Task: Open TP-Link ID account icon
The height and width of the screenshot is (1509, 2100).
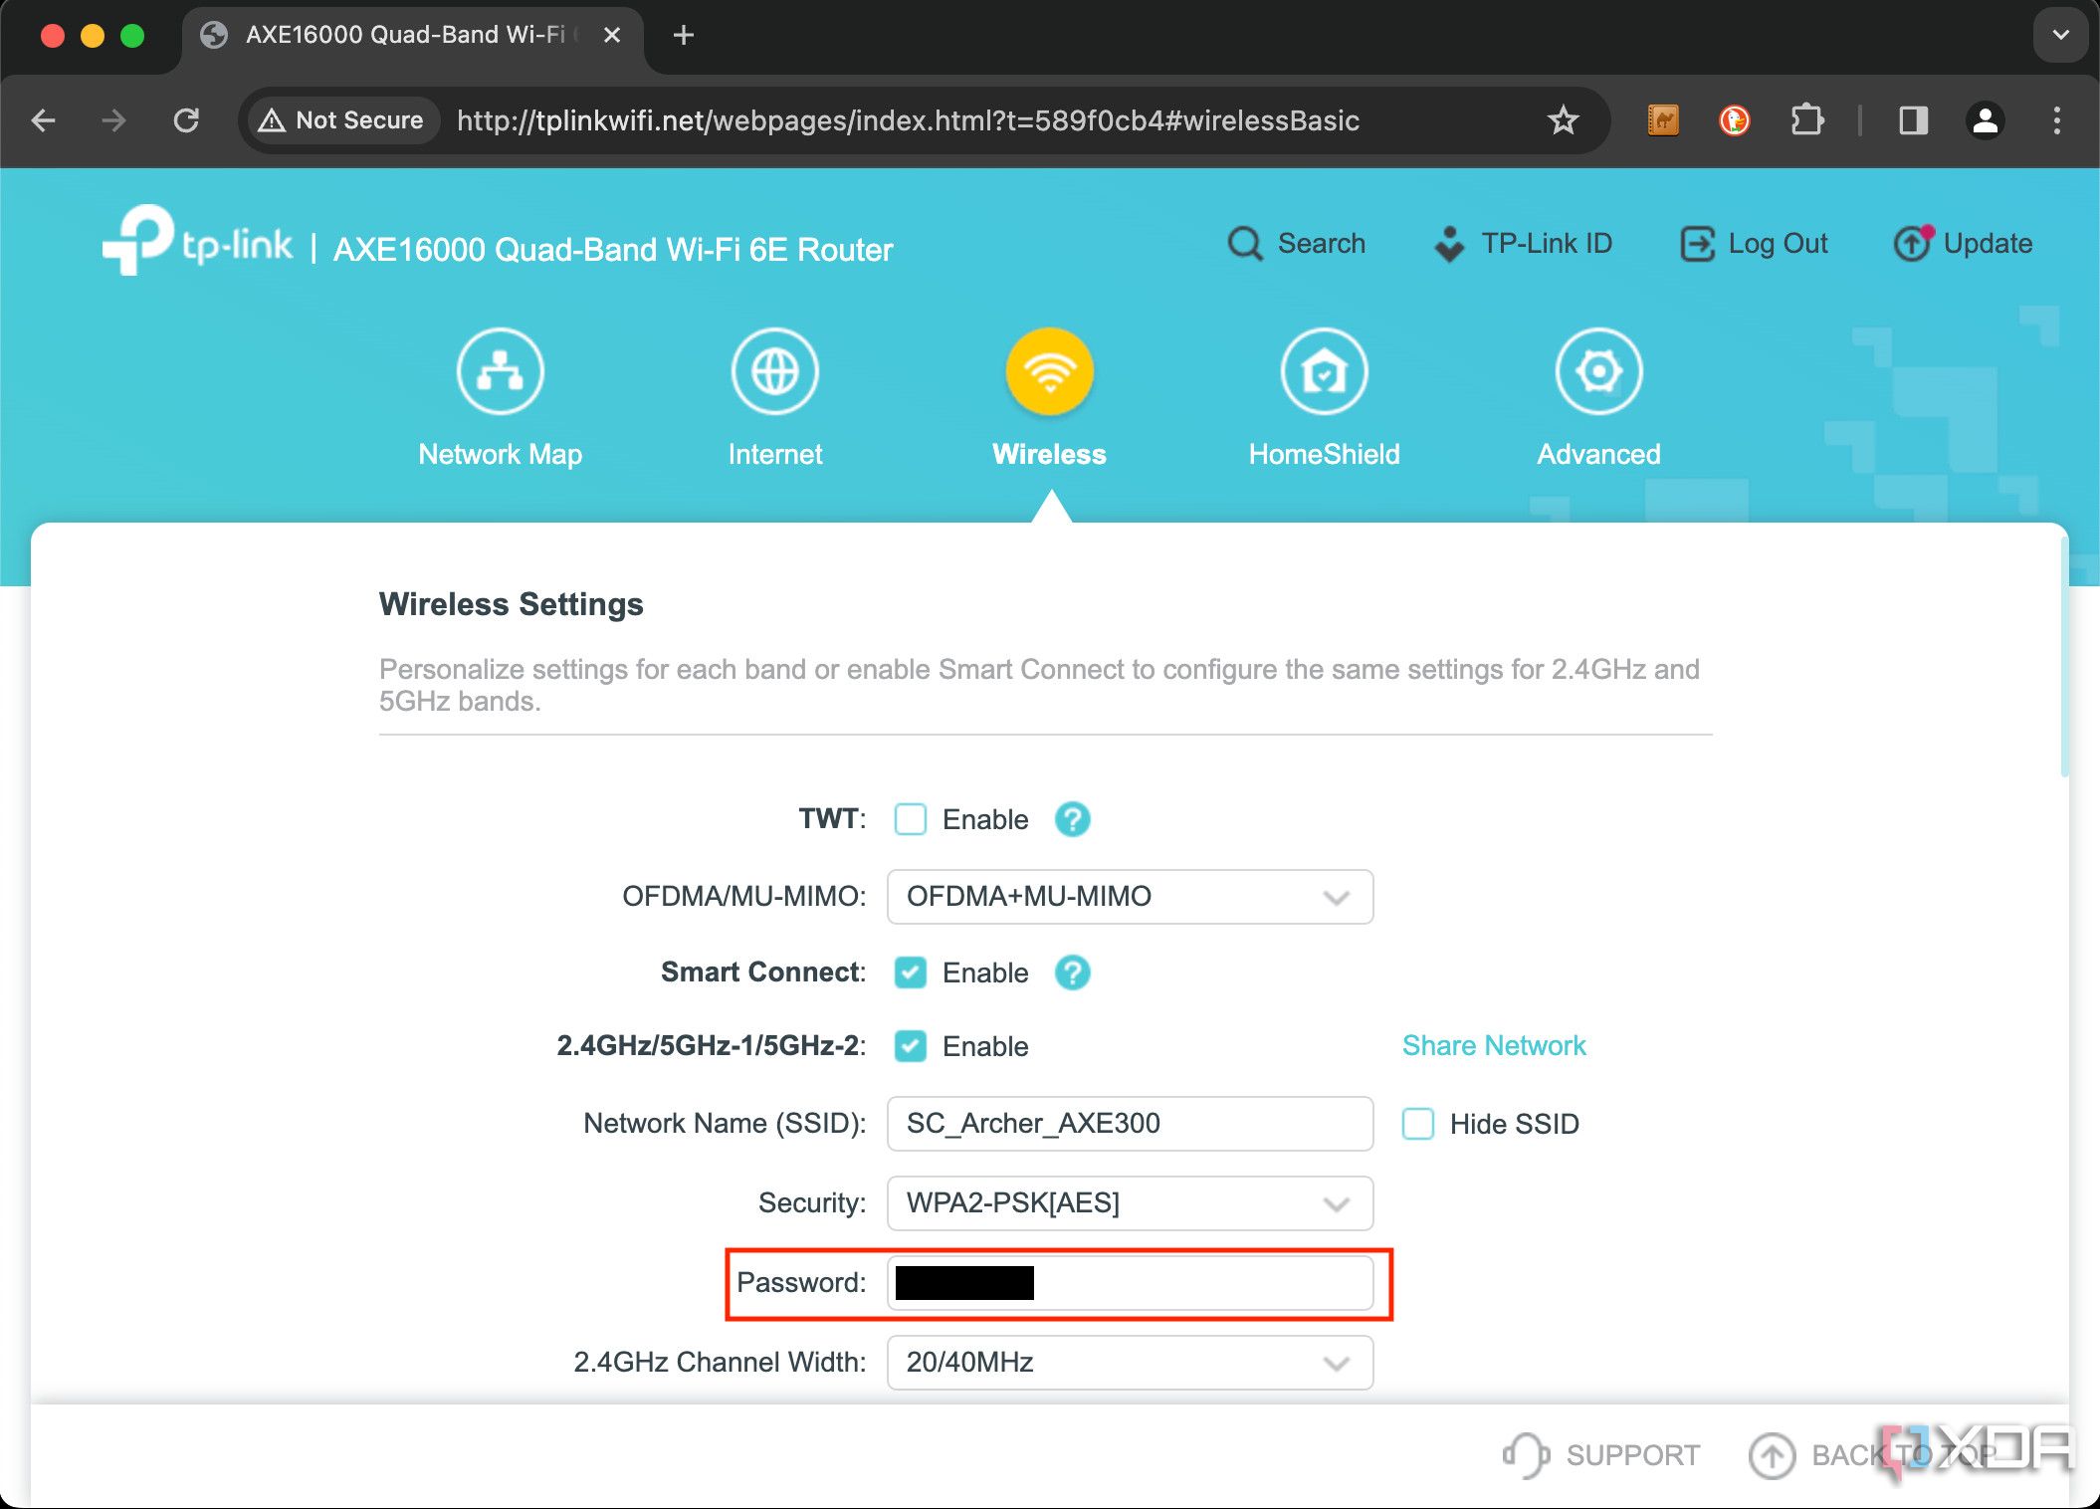Action: (1449, 243)
